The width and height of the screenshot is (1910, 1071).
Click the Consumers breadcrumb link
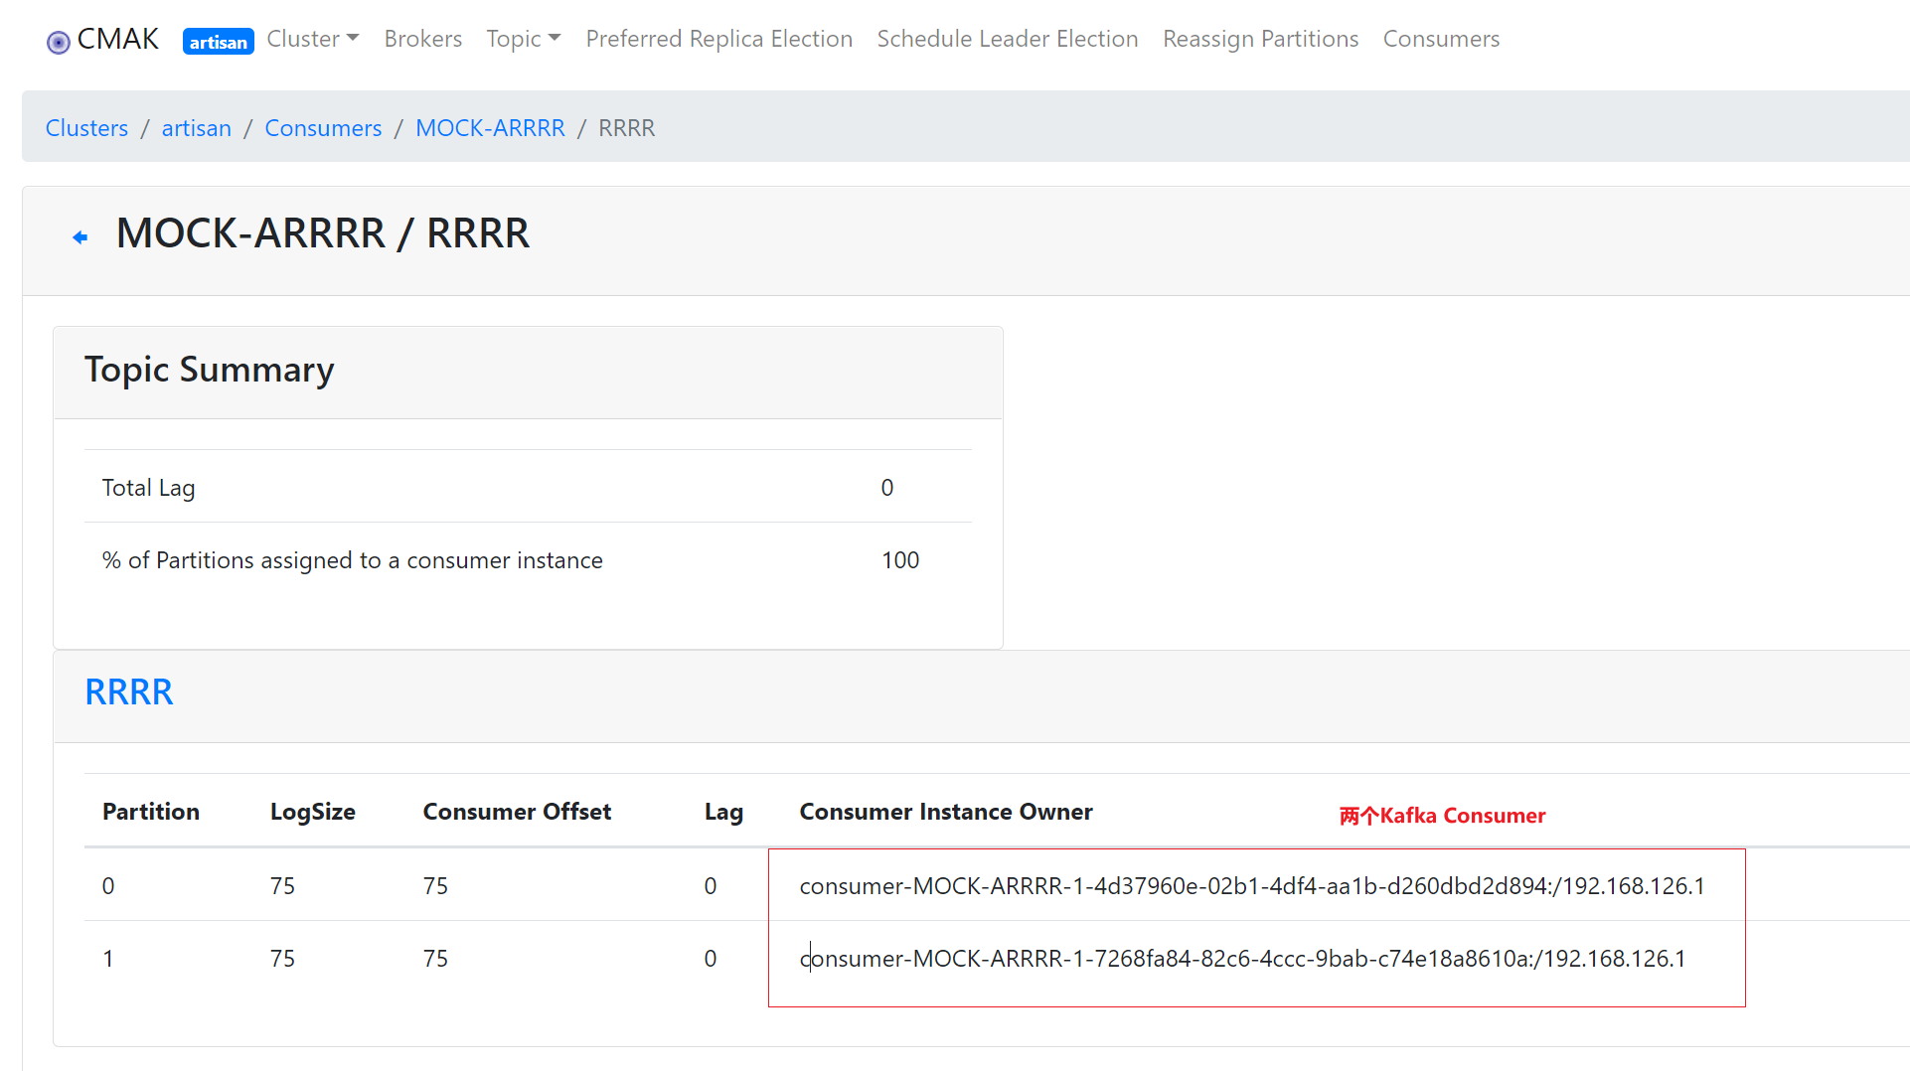tap(323, 127)
